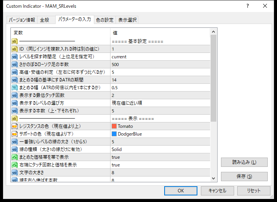The image size is (277, 202).
Task: Click the string icon beside ID parameter
Action: point(15,49)
